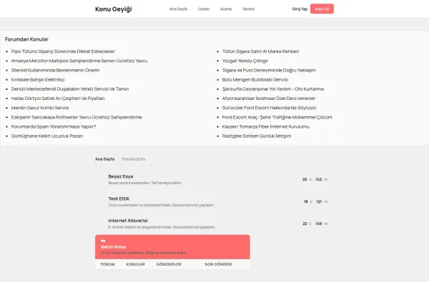Open the Beyaz Esya forum
The width and height of the screenshot is (429, 282).
[121, 176]
